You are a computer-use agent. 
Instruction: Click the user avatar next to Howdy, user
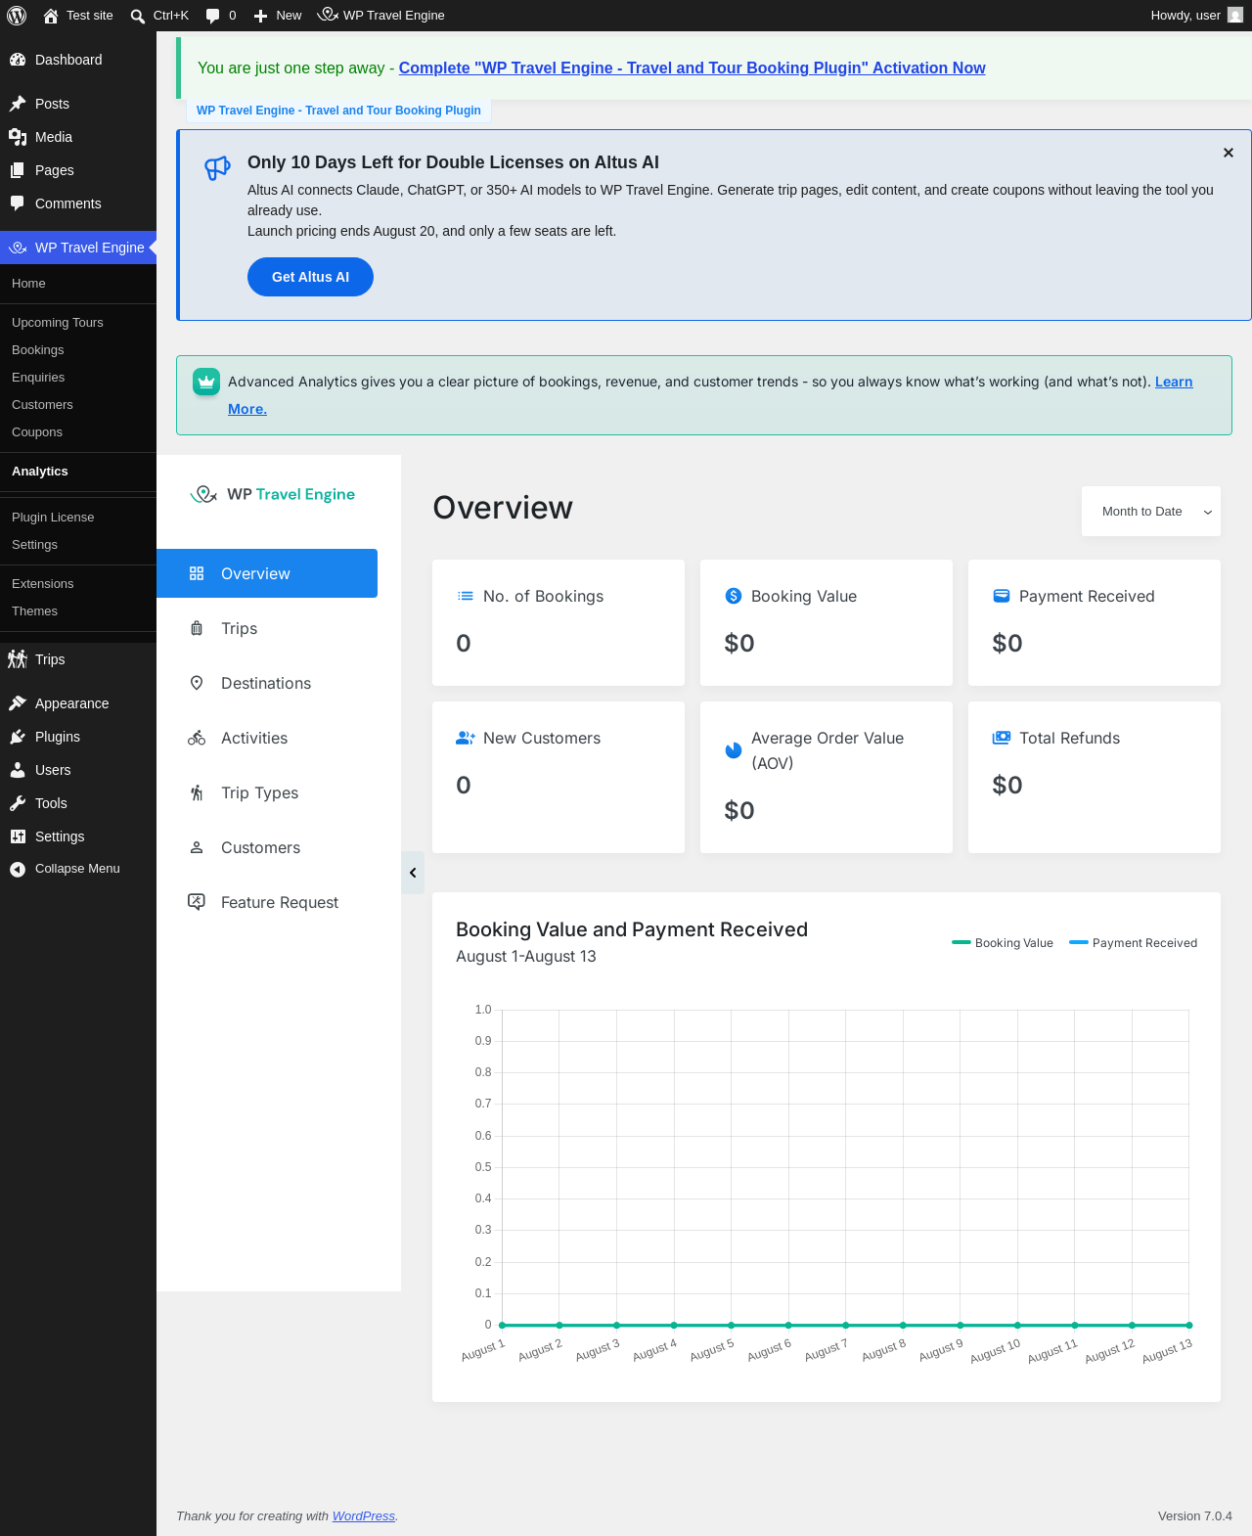click(1235, 16)
